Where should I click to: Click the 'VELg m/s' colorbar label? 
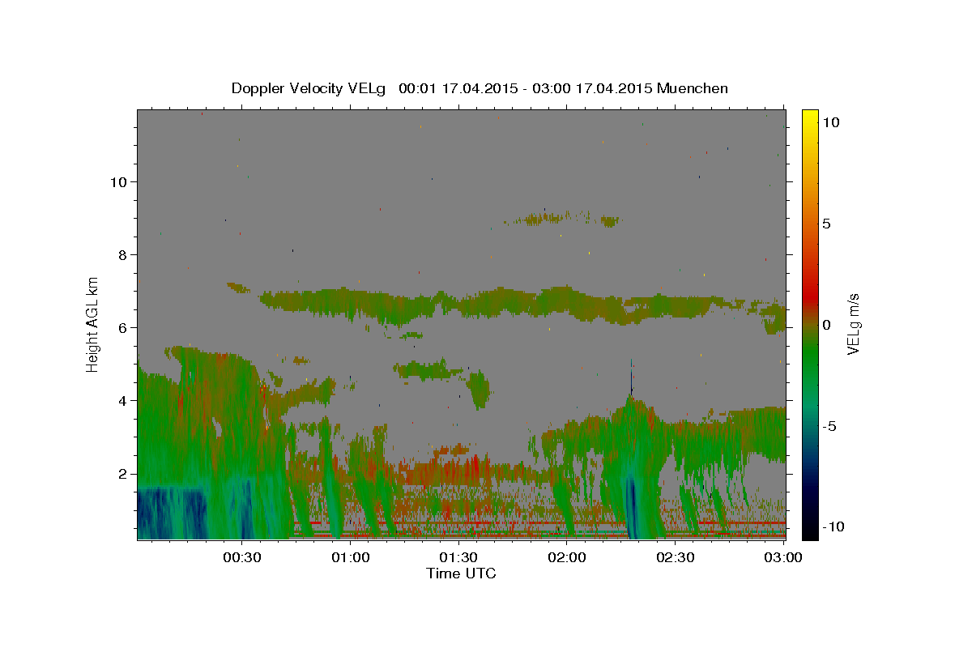853,324
